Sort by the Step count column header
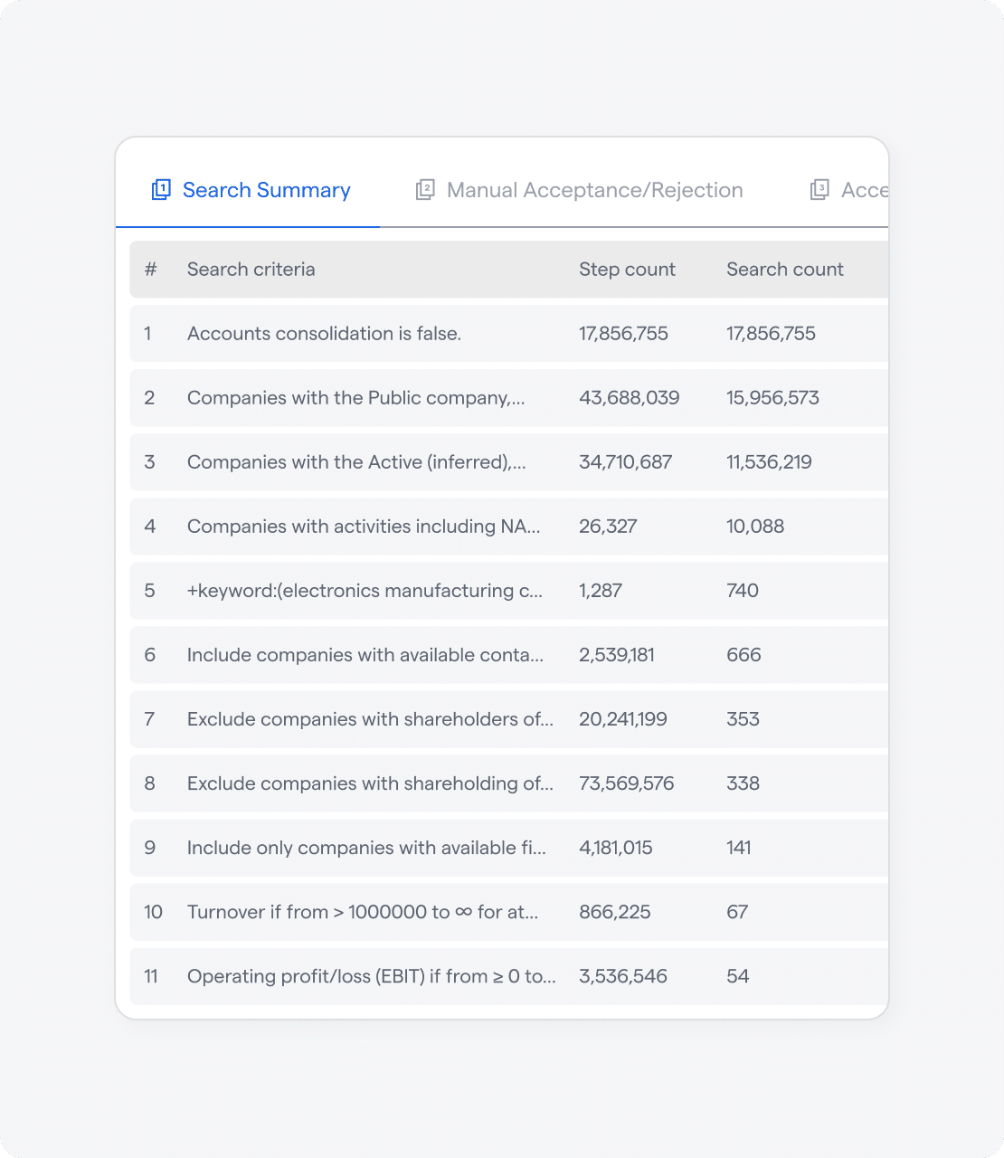 click(x=627, y=270)
